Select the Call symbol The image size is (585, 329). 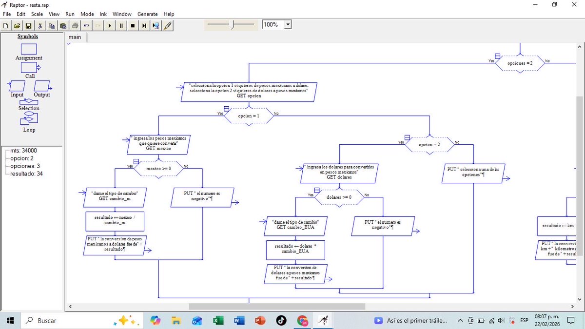click(x=30, y=67)
